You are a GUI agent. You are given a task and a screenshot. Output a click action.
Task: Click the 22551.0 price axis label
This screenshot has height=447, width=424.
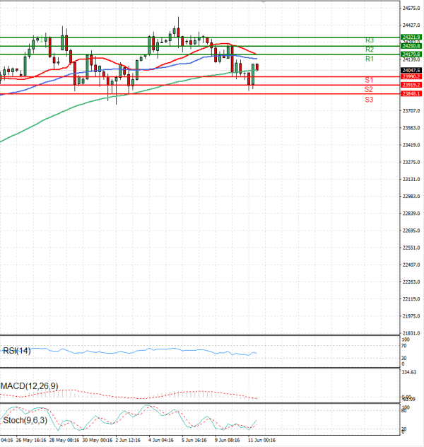click(x=411, y=248)
